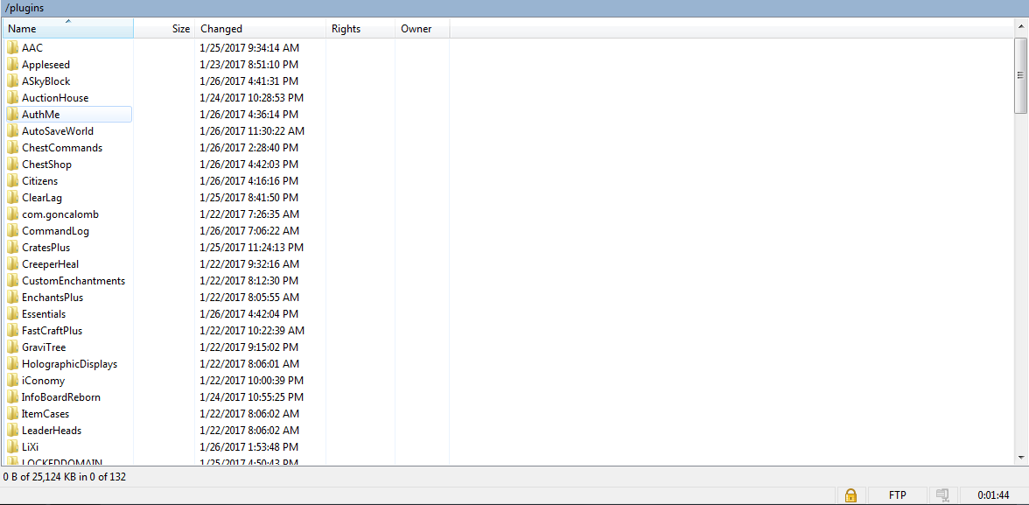Click GraviTree date 1/22/2017 9:15:02 PM
The width and height of the screenshot is (1029, 505).
(x=249, y=347)
